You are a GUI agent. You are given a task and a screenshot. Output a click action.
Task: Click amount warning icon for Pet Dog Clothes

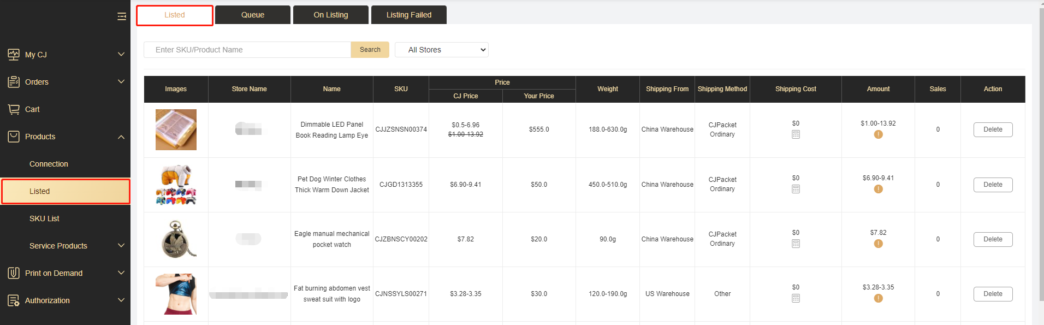coord(878,189)
